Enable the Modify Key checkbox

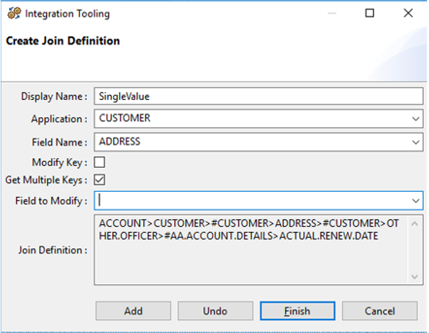100,163
